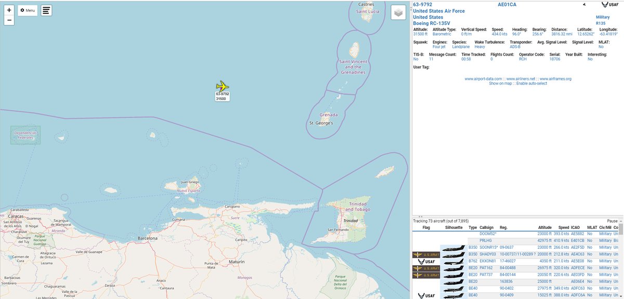Click the U.S. Army flag in SHADY03 row

click(x=425, y=255)
